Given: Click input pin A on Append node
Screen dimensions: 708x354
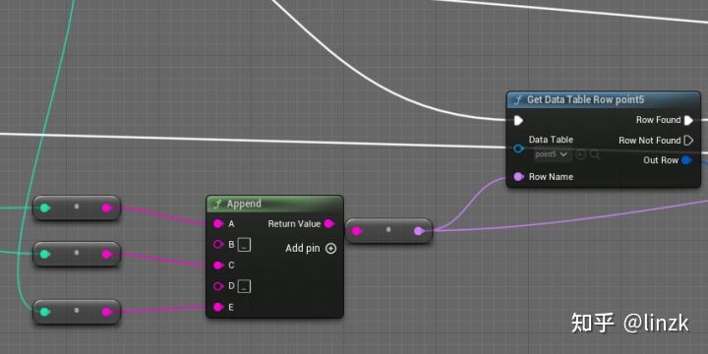Looking at the screenshot, I should (x=218, y=223).
